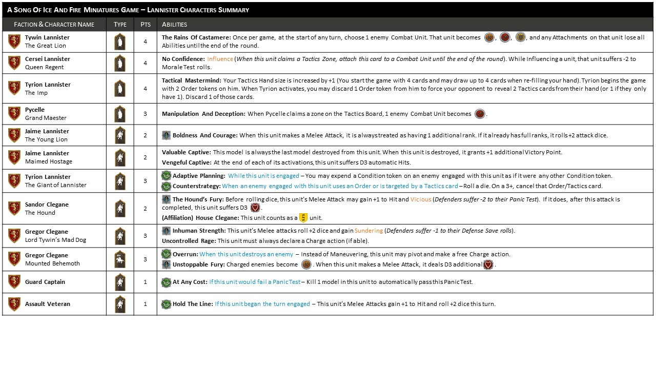Click the icon before Unstoppable Fury
Screen dimensions: 656x369
pyautogui.click(x=166, y=264)
